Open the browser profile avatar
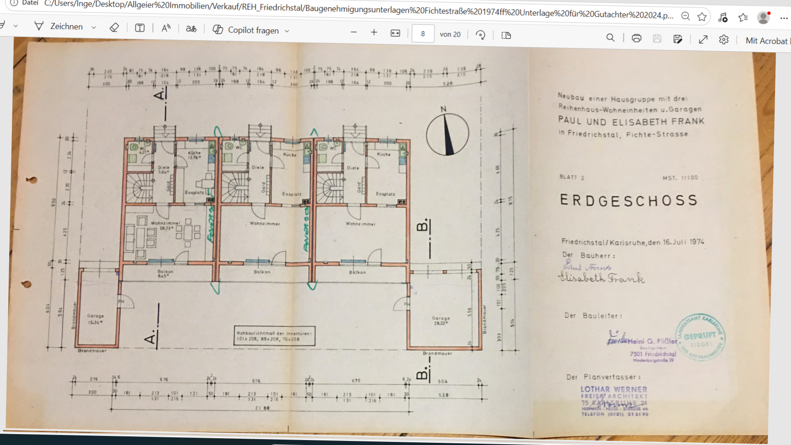The image size is (791, 445). point(764,17)
